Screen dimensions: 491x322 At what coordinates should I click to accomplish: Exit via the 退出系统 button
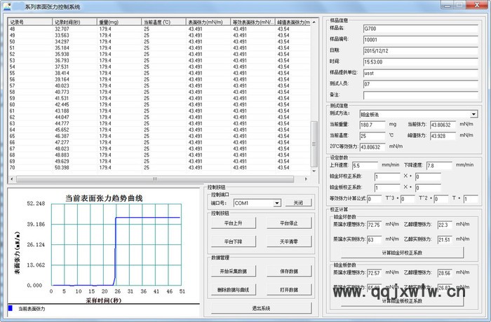click(260, 308)
